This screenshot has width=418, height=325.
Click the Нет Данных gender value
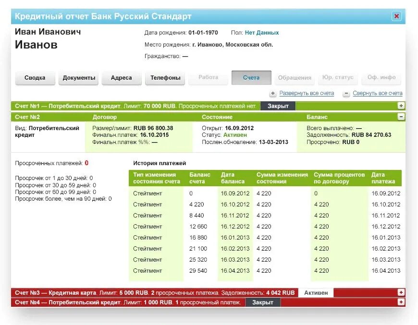click(262, 33)
